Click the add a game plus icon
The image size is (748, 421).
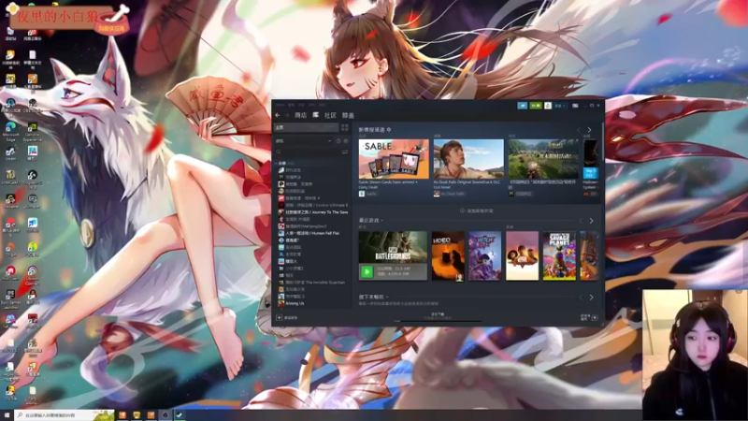coord(279,317)
